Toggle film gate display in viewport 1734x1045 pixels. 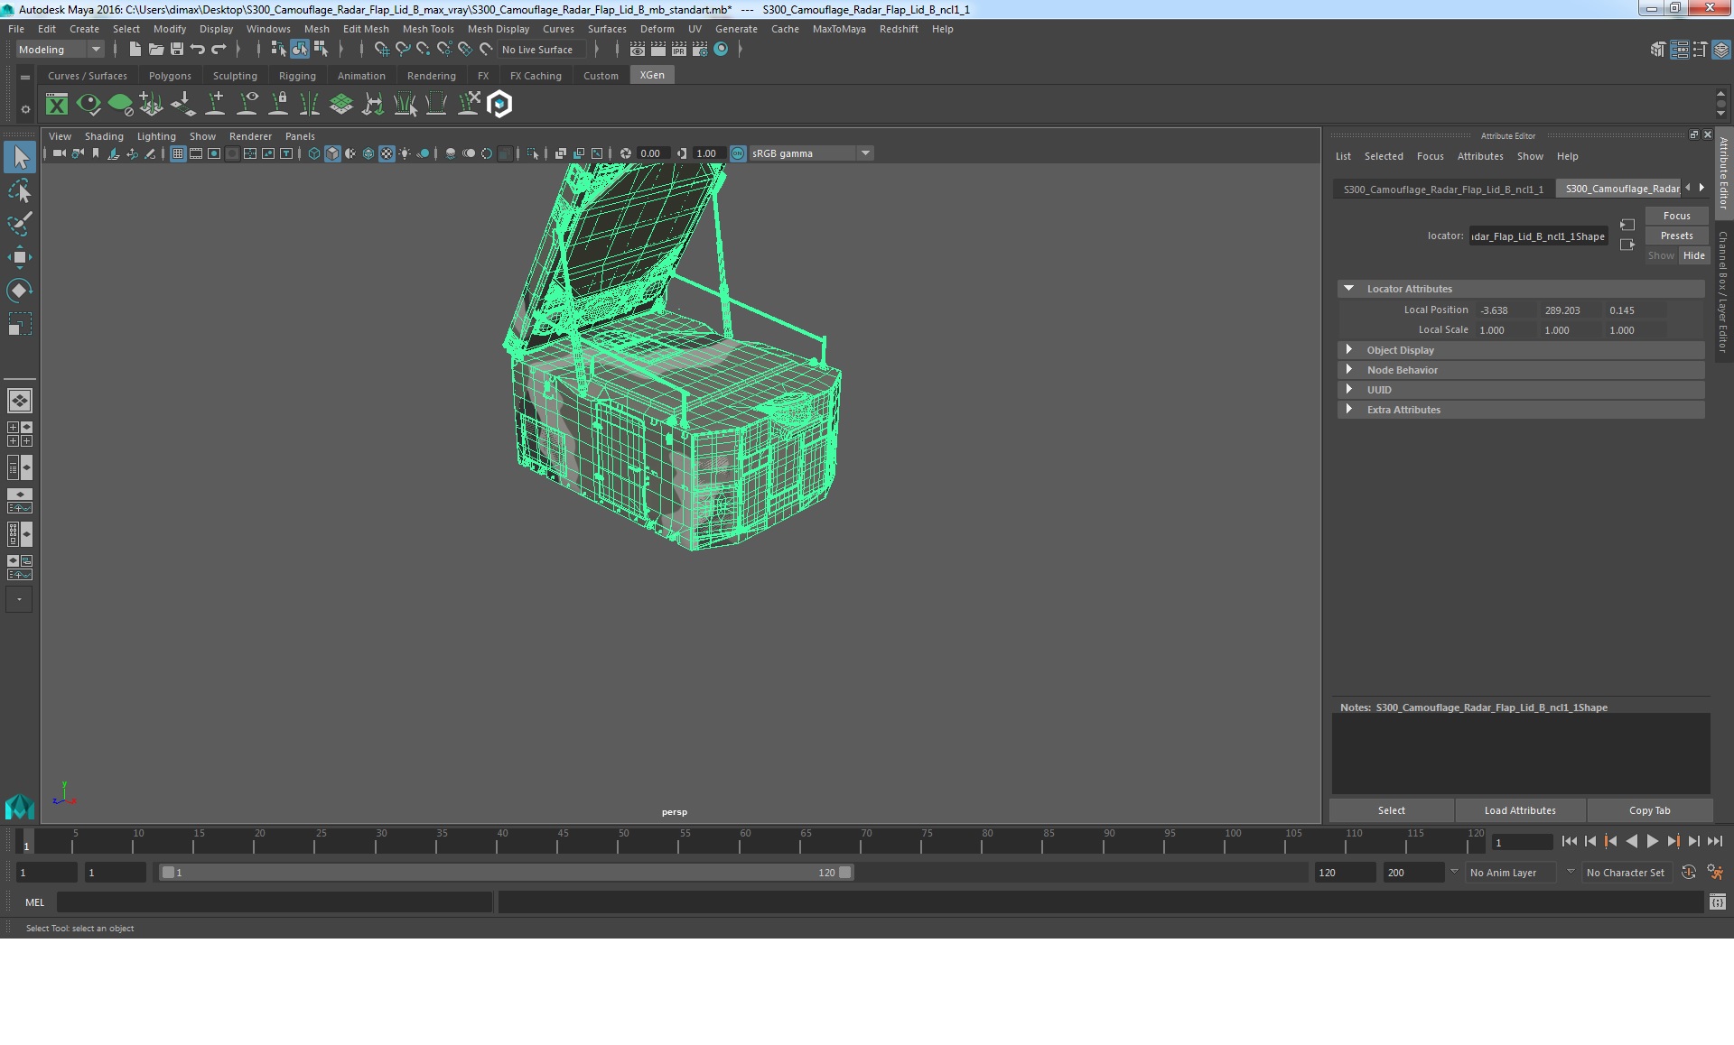point(196,153)
